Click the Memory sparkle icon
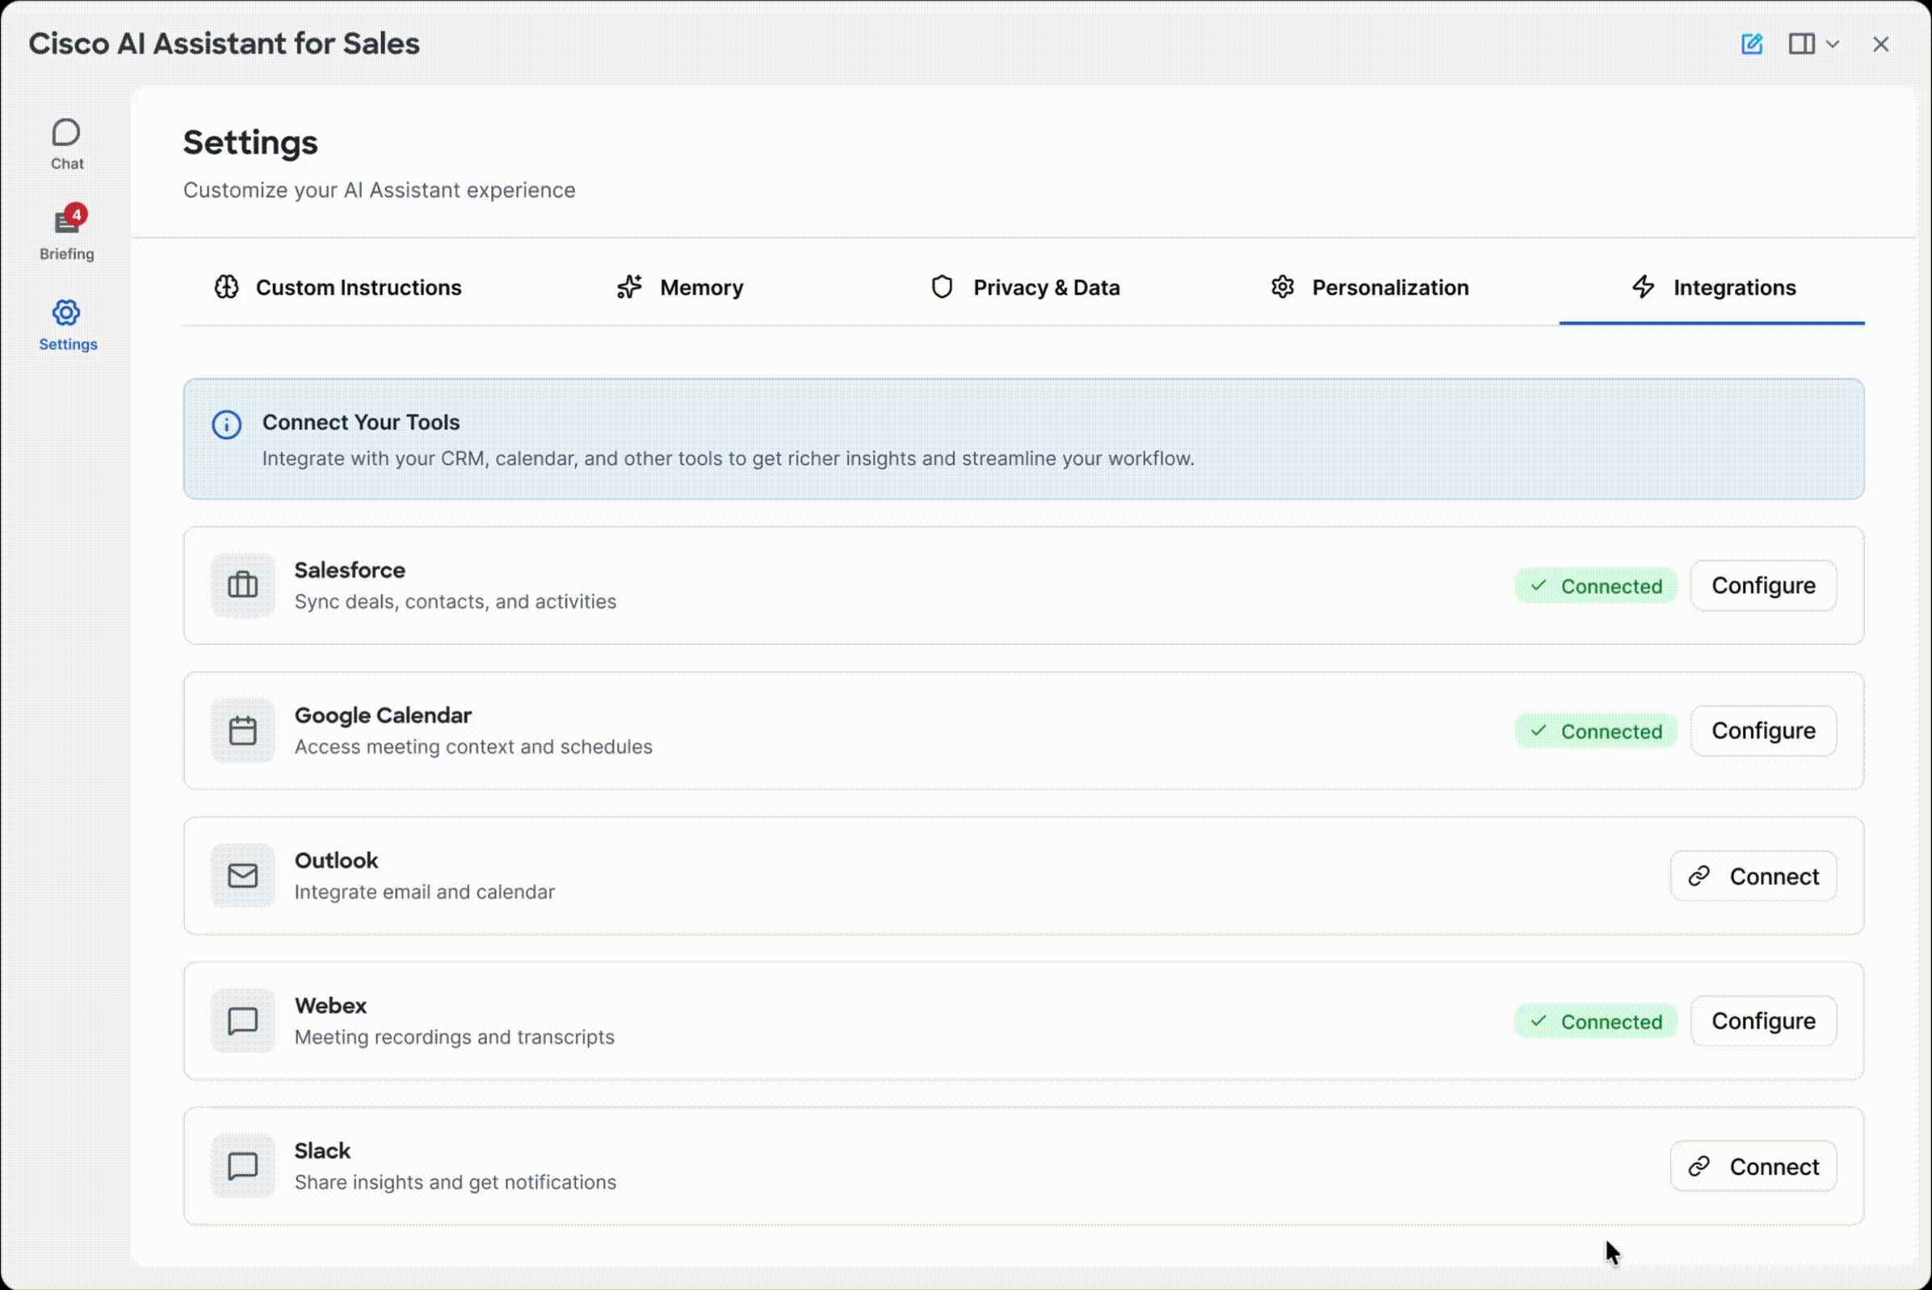The width and height of the screenshot is (1932, 1290). pos(630,287)
